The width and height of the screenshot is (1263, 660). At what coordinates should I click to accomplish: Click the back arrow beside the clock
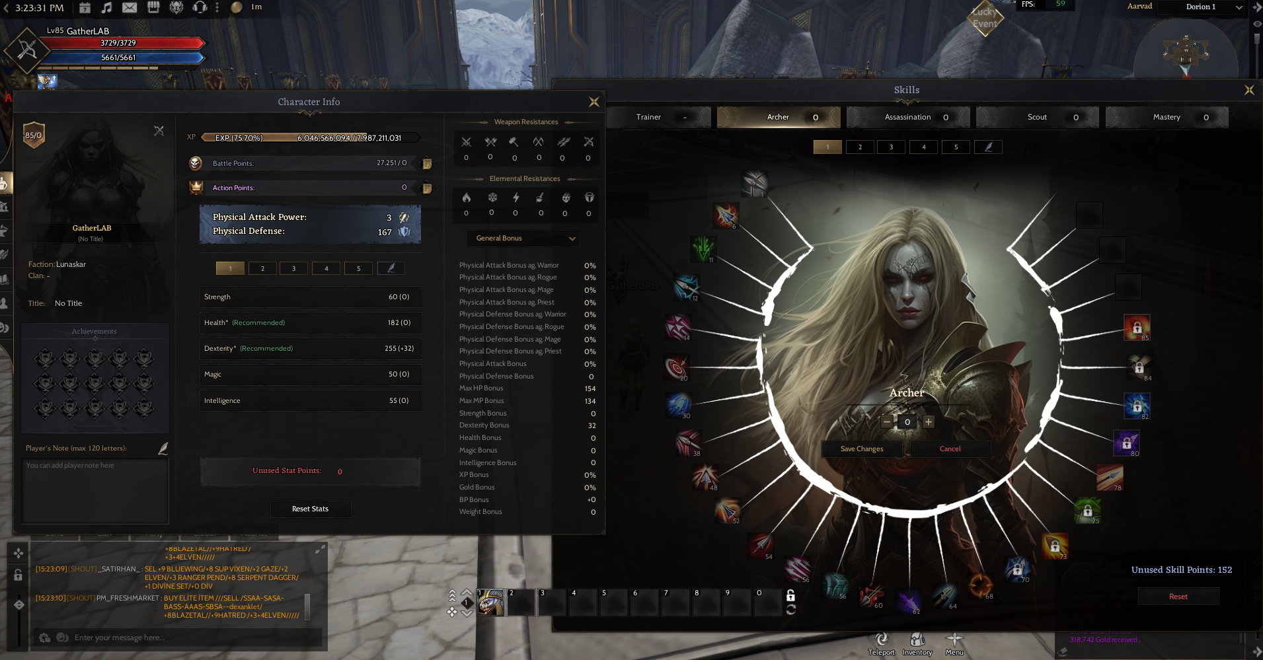pos(7,8)
